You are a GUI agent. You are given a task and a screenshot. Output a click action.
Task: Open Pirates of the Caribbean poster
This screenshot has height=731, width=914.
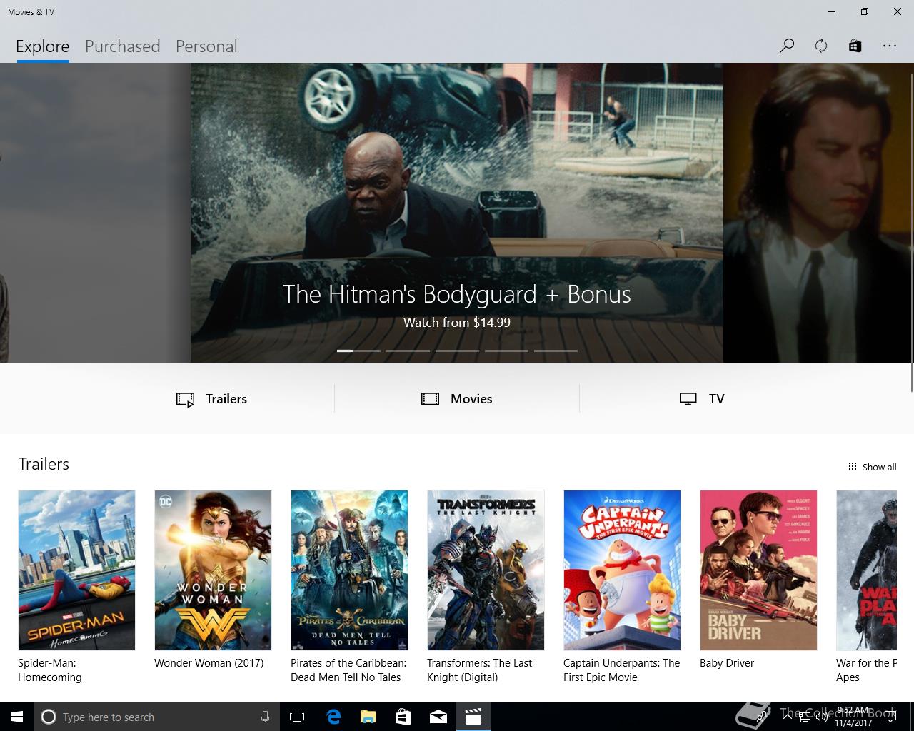(x=349, y=570)
